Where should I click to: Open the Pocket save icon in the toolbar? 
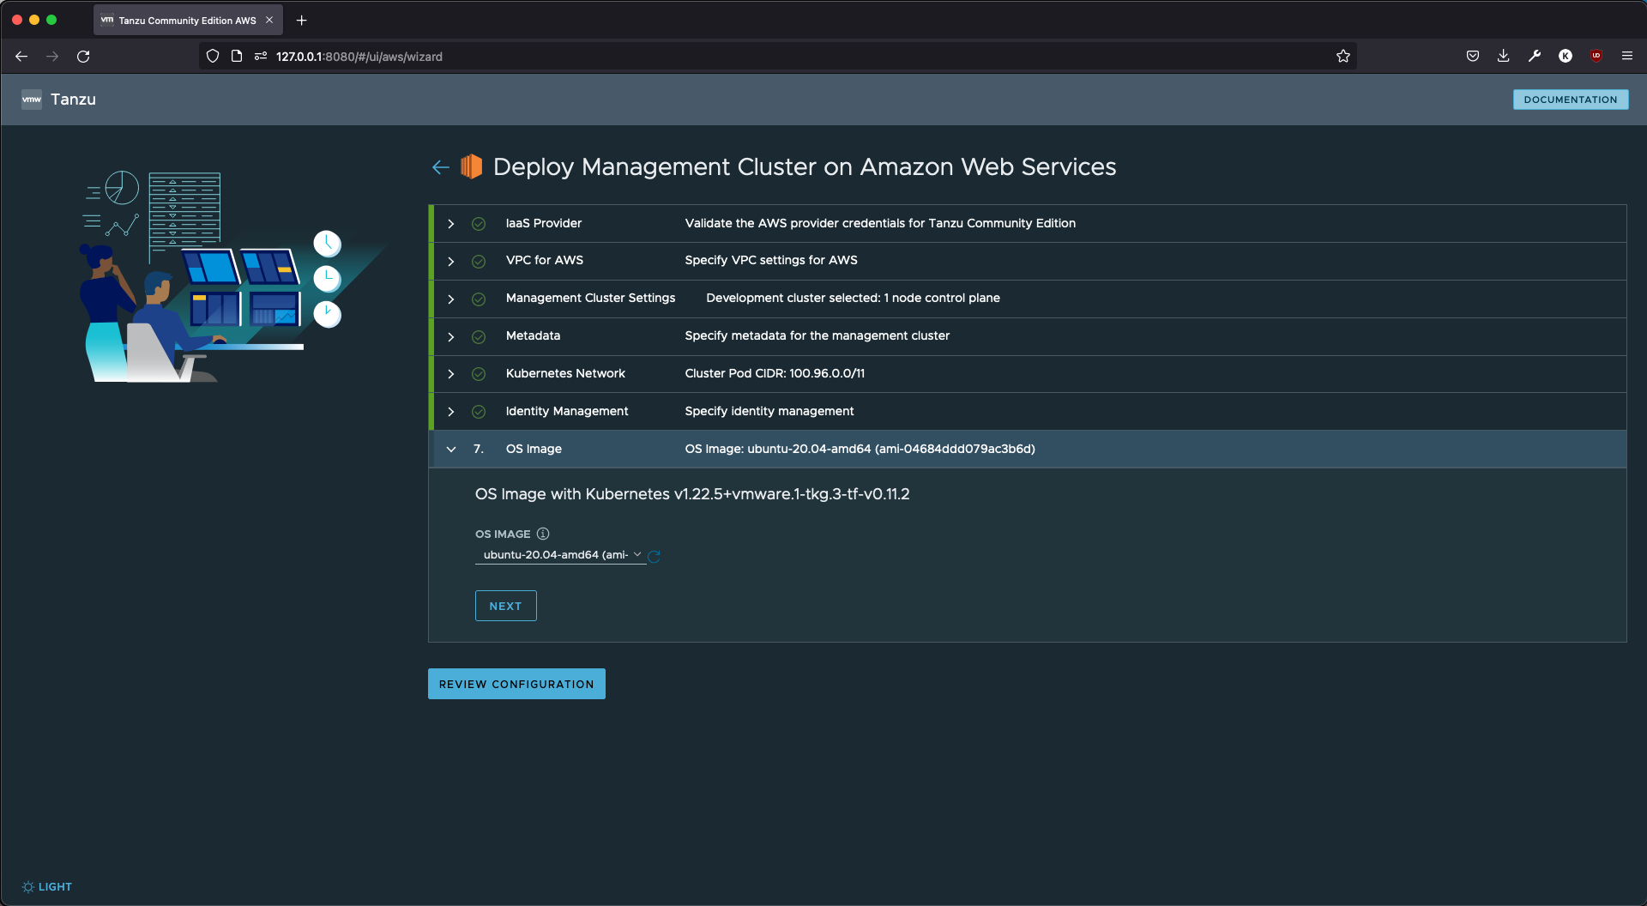click(x=1473, y=57)
